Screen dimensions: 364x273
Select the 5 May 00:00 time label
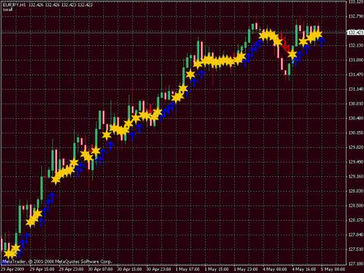click(x=333, y=270)
